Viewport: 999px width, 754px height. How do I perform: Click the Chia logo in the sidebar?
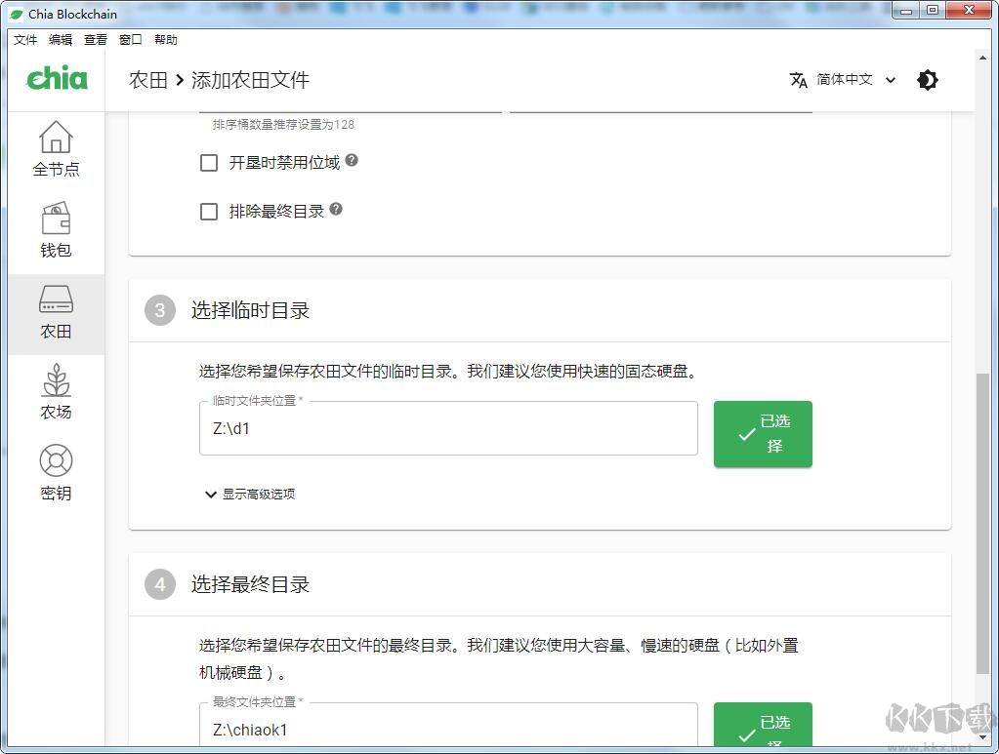(56, 78)
